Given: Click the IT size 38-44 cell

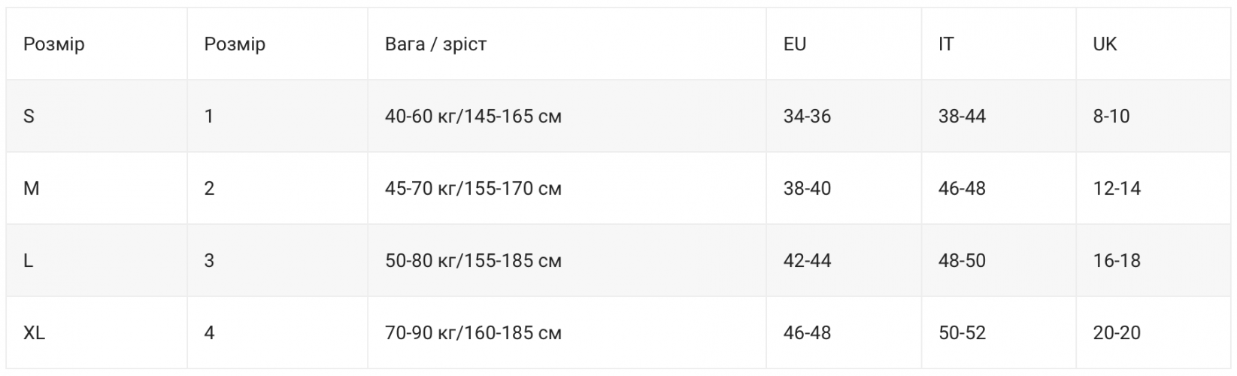Looking at the screenshot, I should [962, 117].
